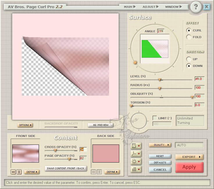Click the page curl preview image
Viewport: 214px width, 189px height.
click(x=65, y=67)
